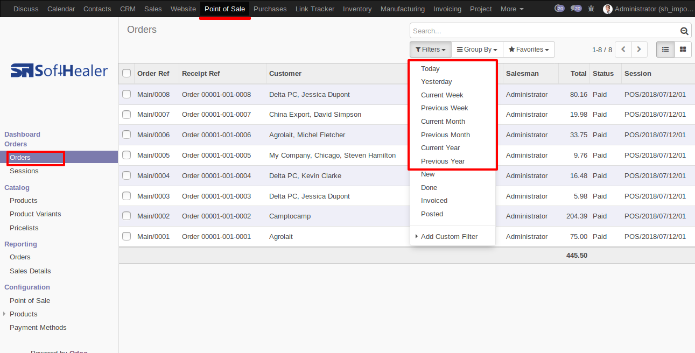Screen dimensions: 695x353
Task: Open the CRM app
Action: point(128,9)
